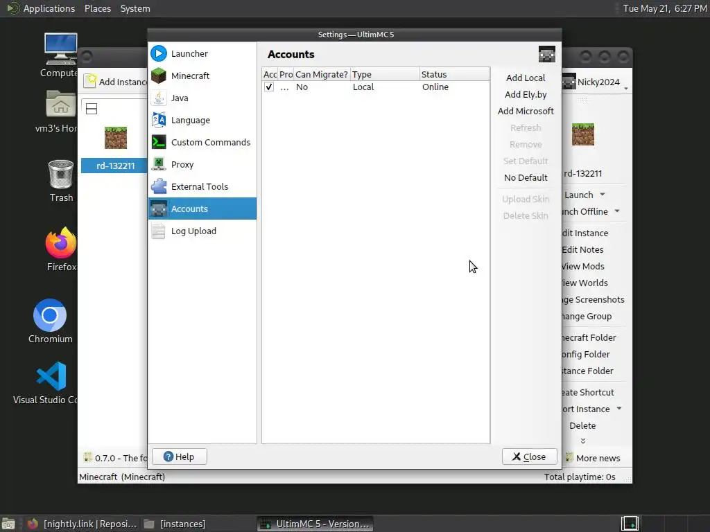Viewport: 710px width, 532px height.
Task: Select the Accounts page in sidebar
Action: point(202,209)
